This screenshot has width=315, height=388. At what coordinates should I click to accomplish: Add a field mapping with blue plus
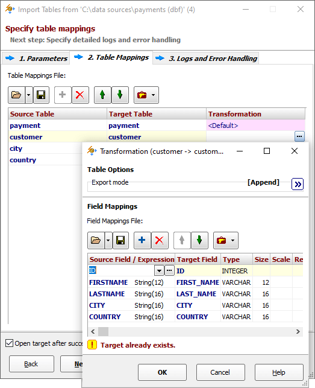(142, 240)
